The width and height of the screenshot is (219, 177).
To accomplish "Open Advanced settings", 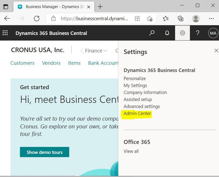I will (x=142, y=106).
